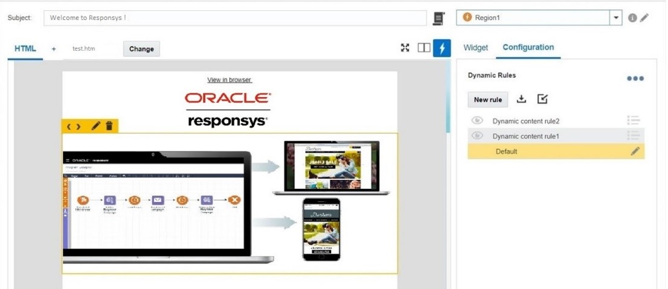Viewport: 668px width, 289px height.
Task: Open the Configuration tab
Action: 528,47
